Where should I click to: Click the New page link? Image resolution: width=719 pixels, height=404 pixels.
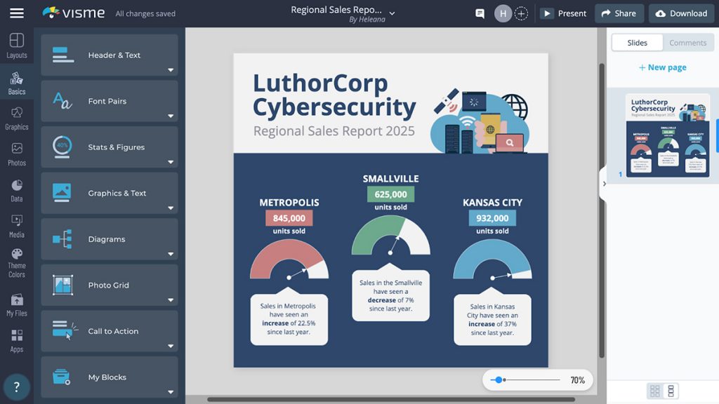tap(662, 67)
